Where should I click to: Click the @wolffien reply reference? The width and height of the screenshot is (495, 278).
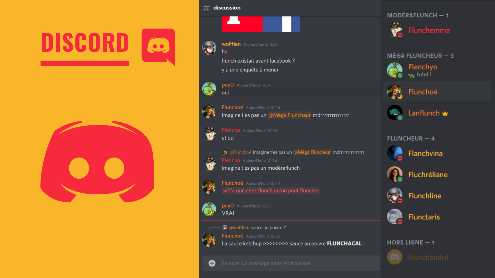pyautogui.click(x=239, y=228)
